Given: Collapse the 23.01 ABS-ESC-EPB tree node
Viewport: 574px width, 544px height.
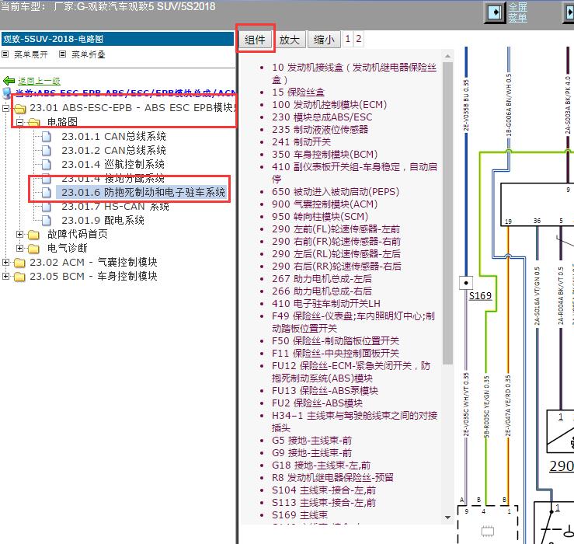Looking at the screenshot, I should 5,108.
